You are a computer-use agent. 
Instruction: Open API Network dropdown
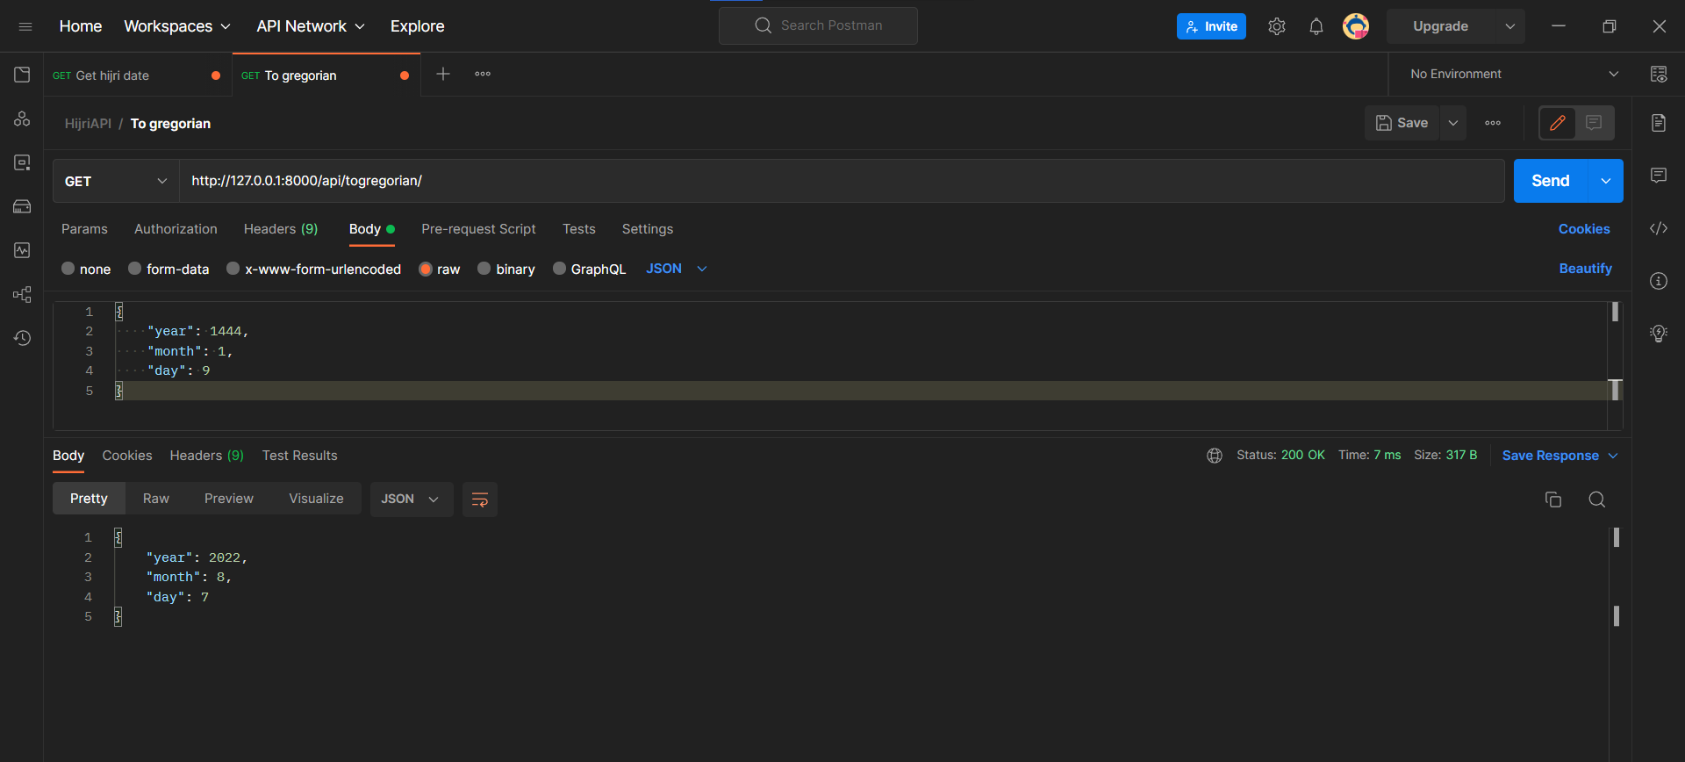tap(311, 26)
